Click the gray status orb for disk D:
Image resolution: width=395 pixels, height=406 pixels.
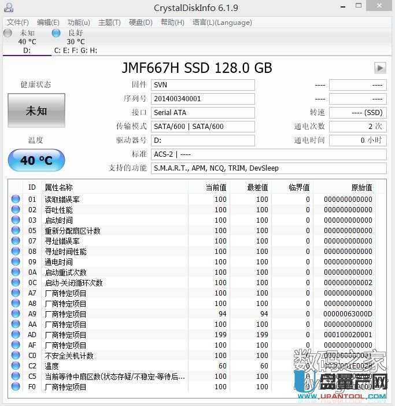pyautogui.click(x=8, y=33)
